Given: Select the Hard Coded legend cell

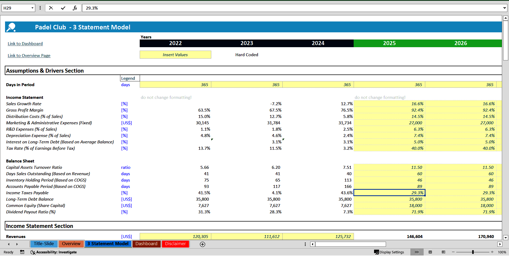Looking at the screenshot, I should [x=247, y=55].
